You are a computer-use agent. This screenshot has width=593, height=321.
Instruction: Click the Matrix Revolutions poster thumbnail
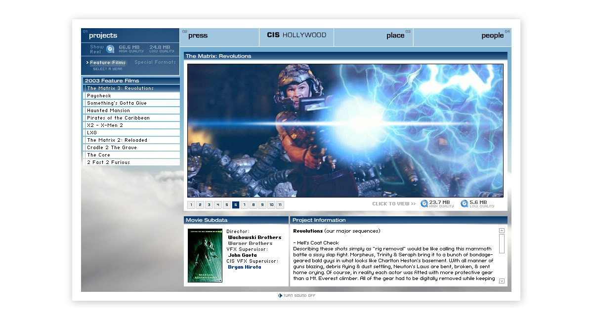click(x=205, y=255)
